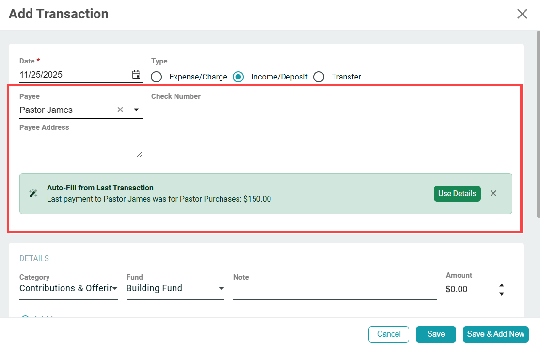The width and height of the screenshot is (540, 347).
Task: Click the Auto-Fill magic wand icon
Action: pyautogui.click(x=33, y=193)
